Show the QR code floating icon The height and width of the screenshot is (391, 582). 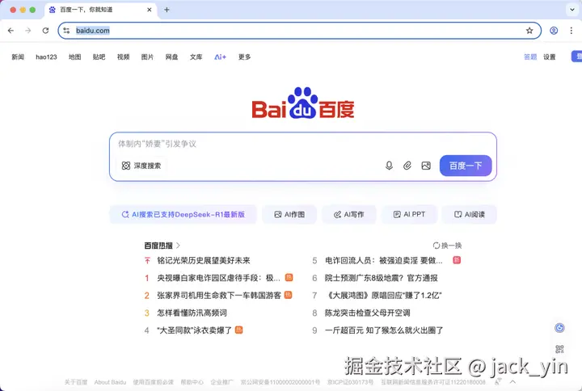point(559,349)
